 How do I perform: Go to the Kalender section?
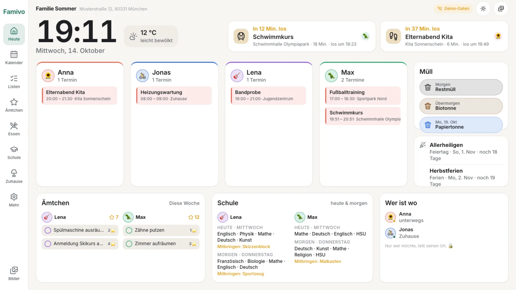14,58
